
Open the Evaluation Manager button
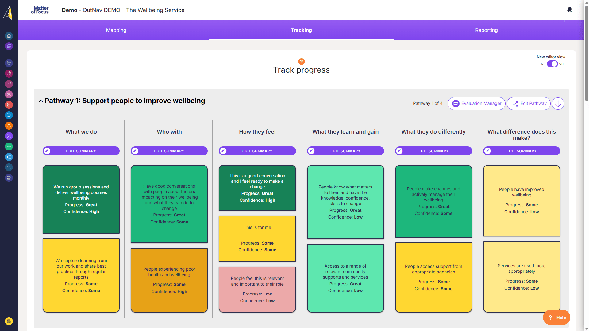pyautogui.click(x=476, y=104)
